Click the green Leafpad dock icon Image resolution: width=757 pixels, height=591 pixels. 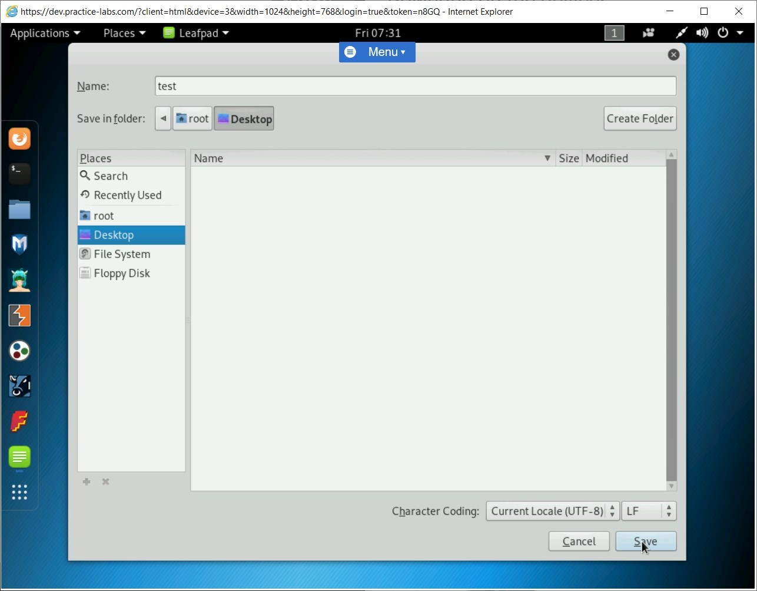click(x=19, y=458)
